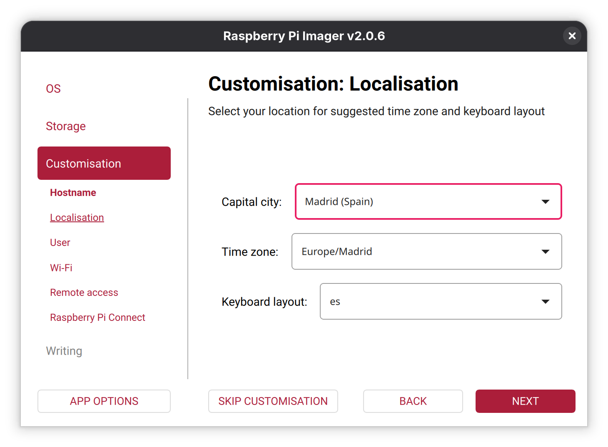Image resolution: width=608 pixels, height=447 pixels.
Task: Open Raspberry Pi Connect section
Action: 97,318
